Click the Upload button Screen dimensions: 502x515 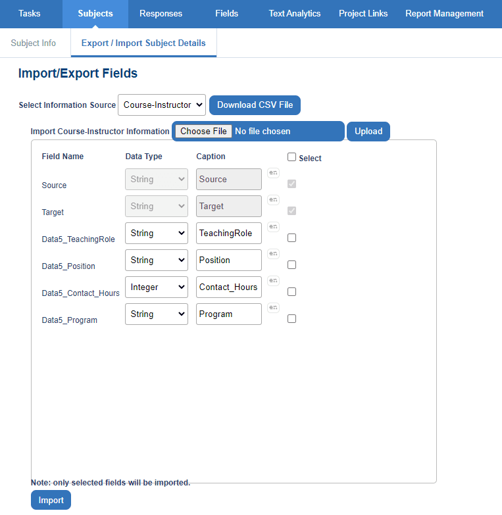pos(368,132)
